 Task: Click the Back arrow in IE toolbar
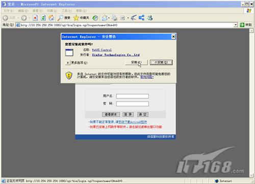tap(6, 18)
